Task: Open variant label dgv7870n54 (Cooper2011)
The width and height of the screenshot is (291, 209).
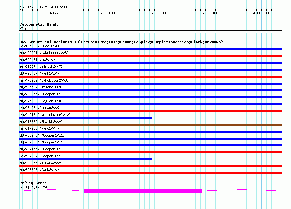Action: click(x=42, y=142)
